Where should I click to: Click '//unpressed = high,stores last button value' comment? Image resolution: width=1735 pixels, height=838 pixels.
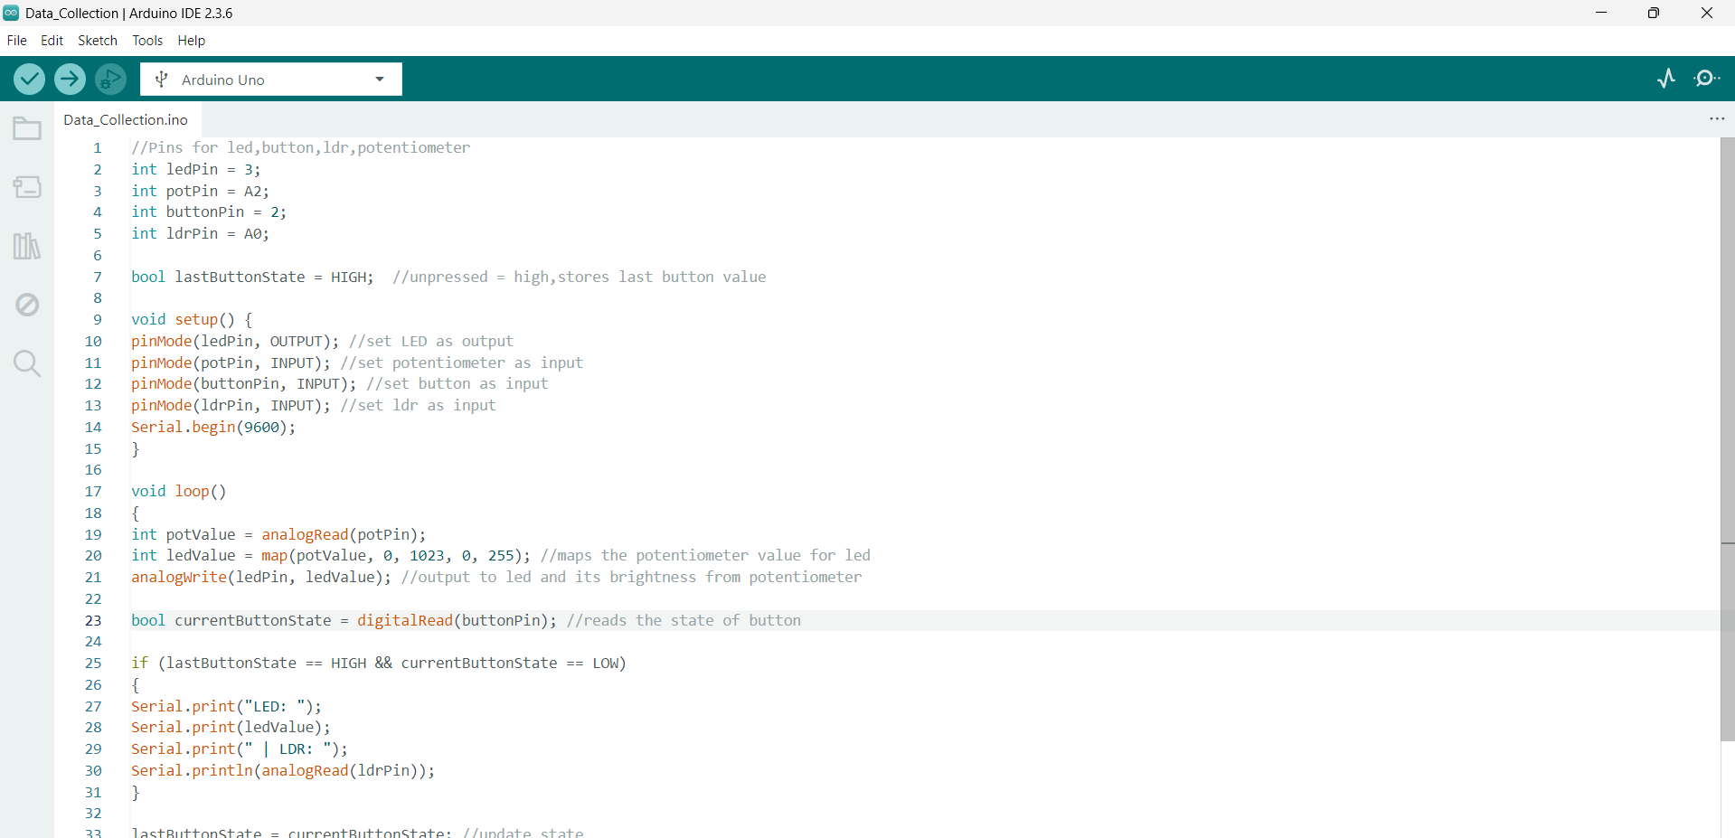[580, 278]
